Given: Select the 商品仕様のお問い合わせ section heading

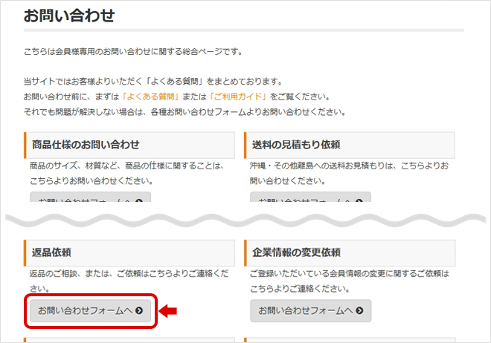Looking at the screenshot, I should [x=86, y=144].
